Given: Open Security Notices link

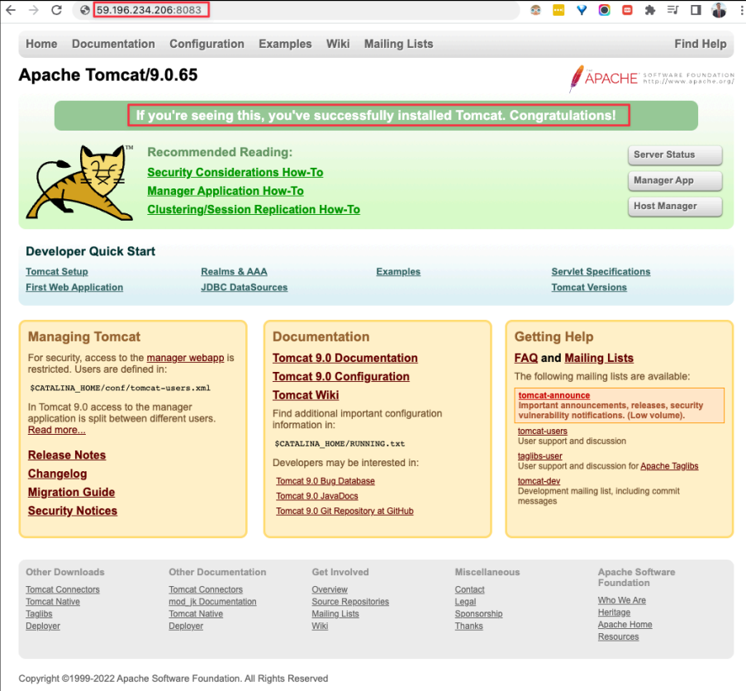Looking at the screenshot, I should 73,511.
